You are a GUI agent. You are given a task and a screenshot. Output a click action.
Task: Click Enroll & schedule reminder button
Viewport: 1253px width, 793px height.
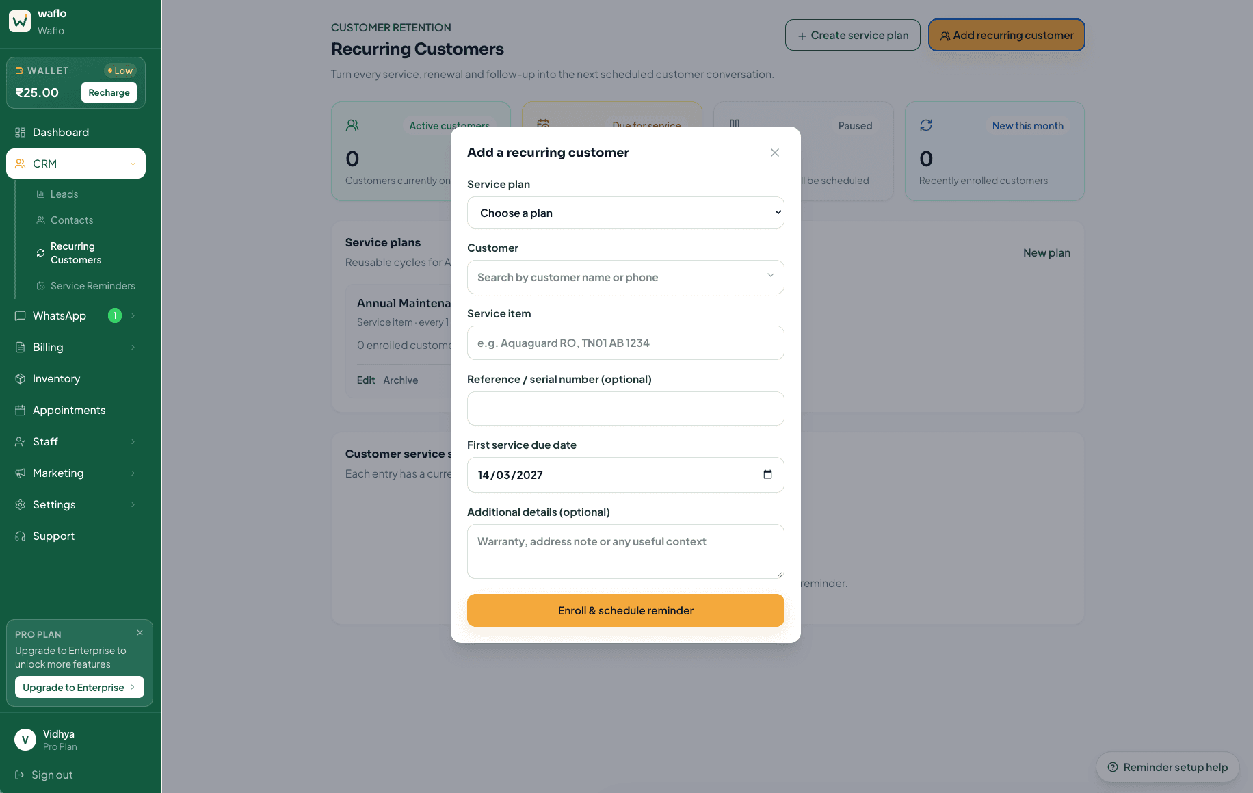626,610
